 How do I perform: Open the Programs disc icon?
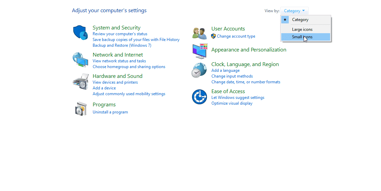(x=81, y=109)
